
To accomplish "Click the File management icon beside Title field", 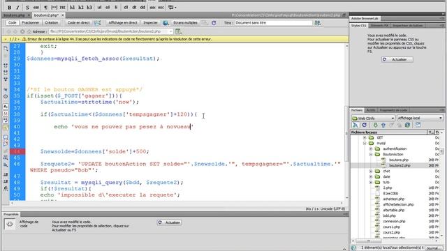I will click(x=318, y=23).
